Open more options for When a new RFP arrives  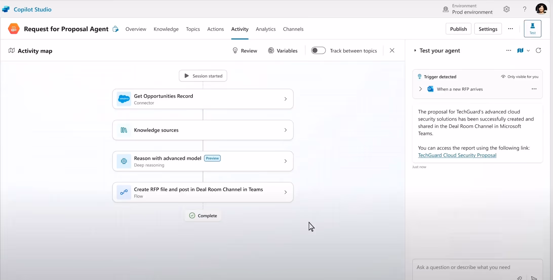click(534, 89)
